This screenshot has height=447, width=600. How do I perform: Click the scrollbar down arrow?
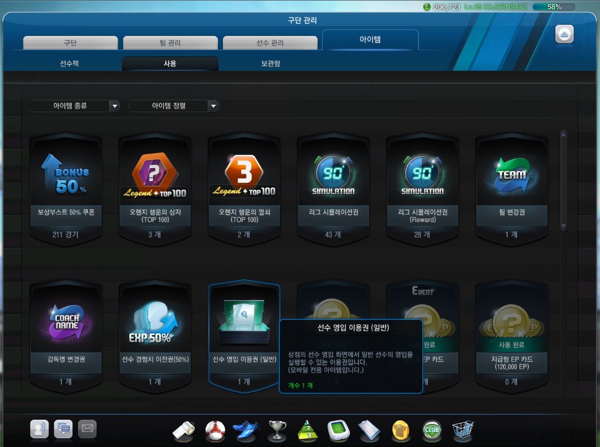coord(563,227)
